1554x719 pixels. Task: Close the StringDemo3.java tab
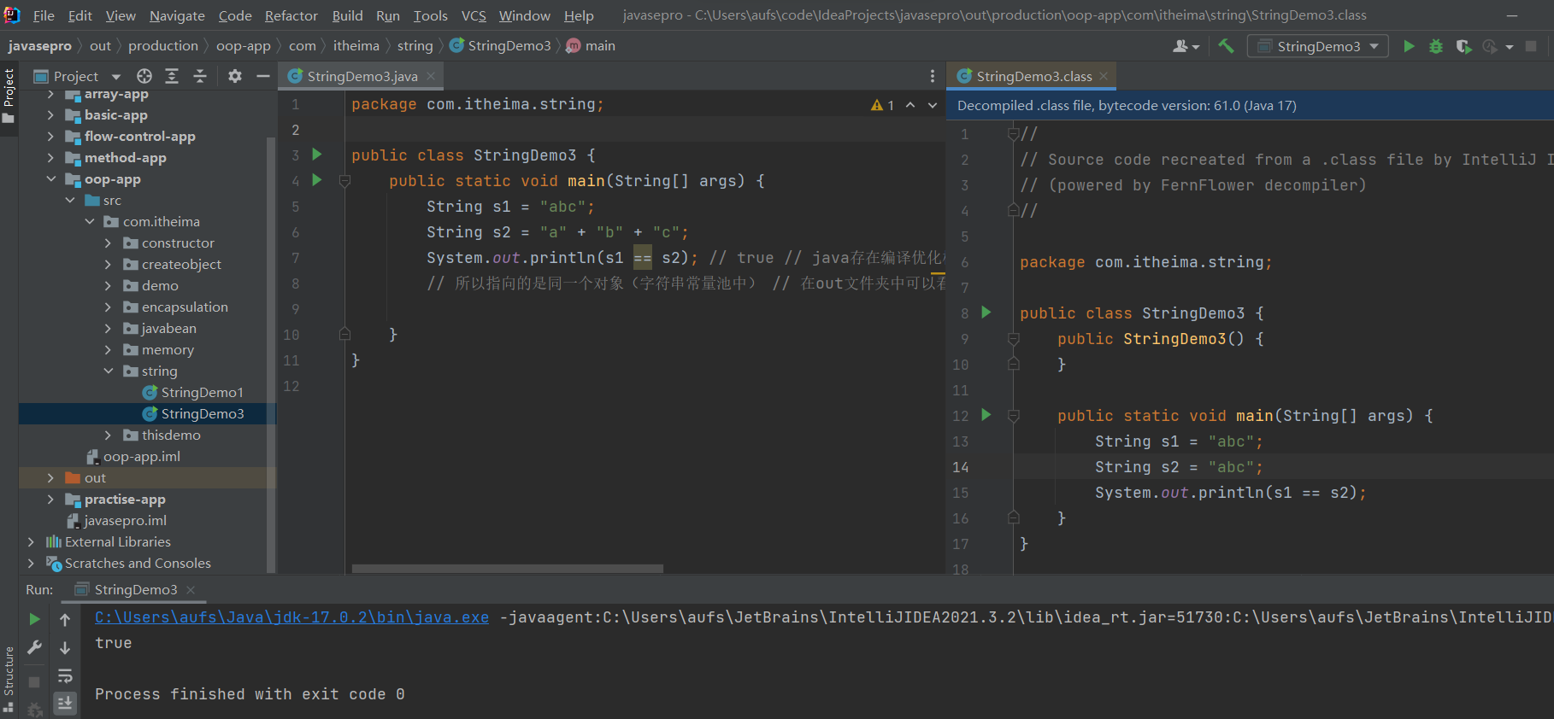431,76
